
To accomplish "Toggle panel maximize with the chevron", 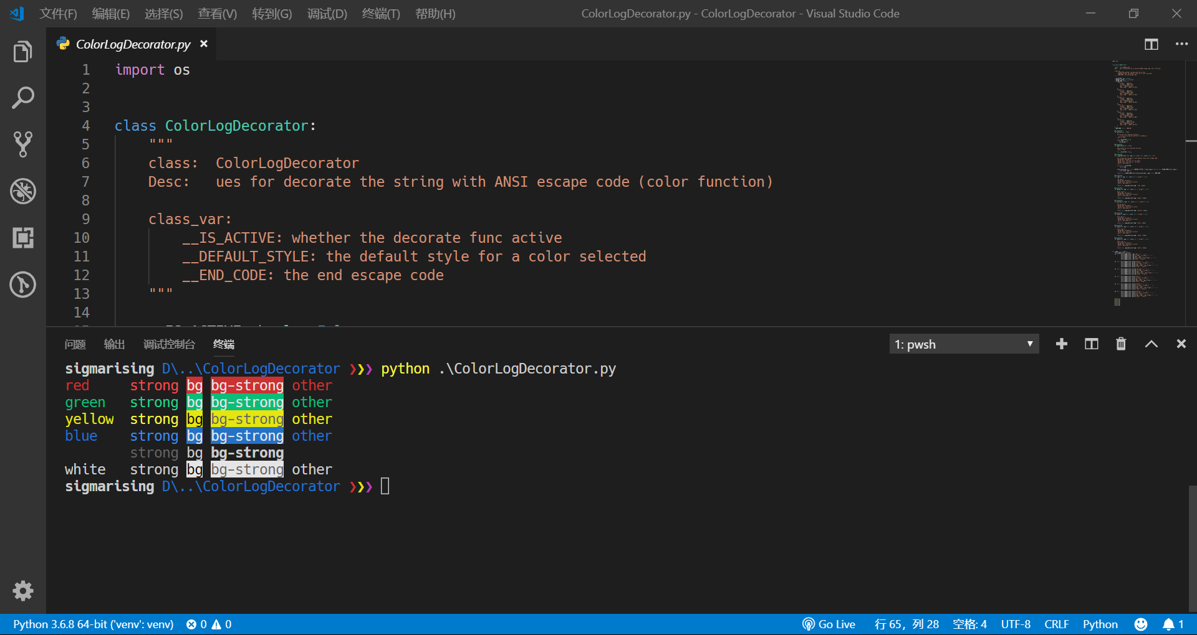I will pos(1151,343).
